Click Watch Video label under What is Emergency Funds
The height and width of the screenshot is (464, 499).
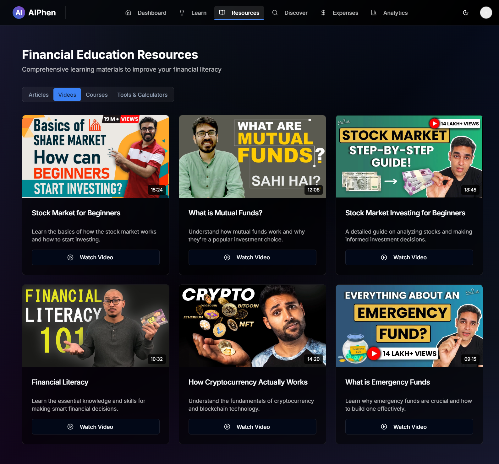[x=410, y=427]
